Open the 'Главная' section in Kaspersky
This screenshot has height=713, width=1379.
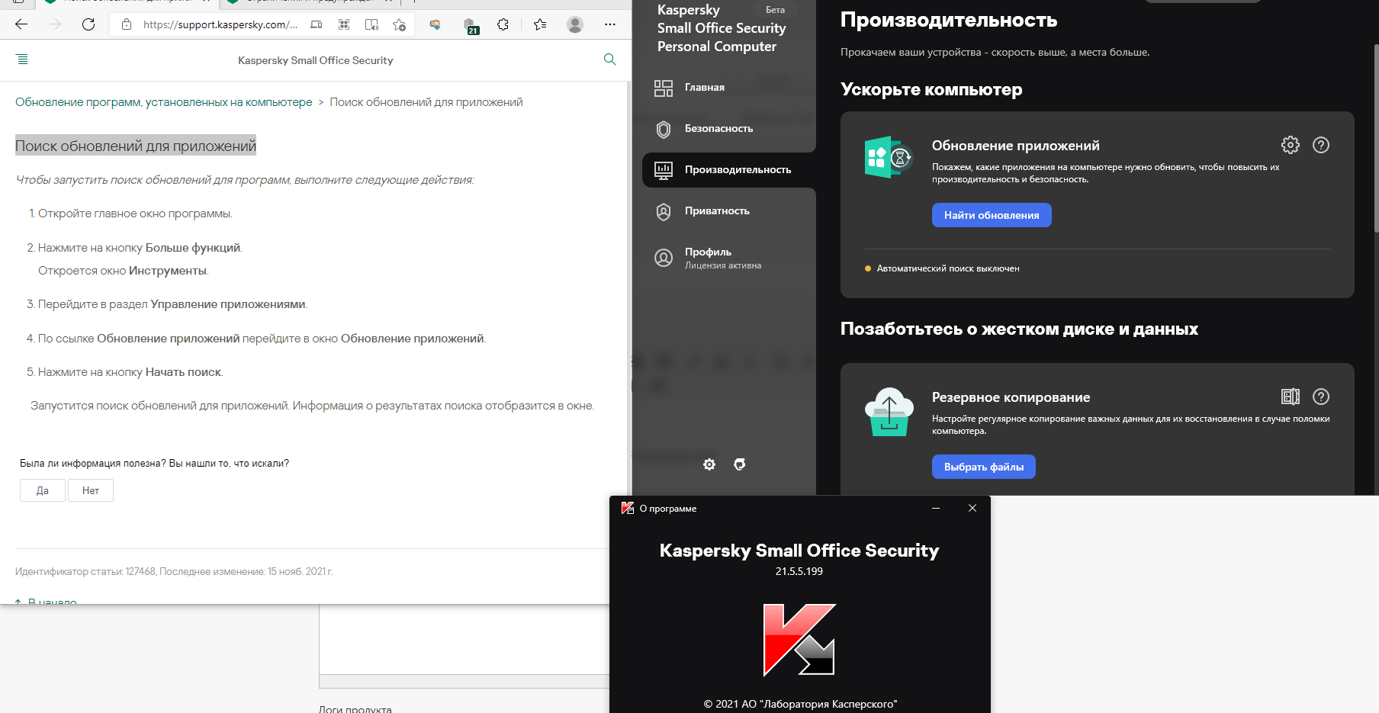[x=705, y=88]
